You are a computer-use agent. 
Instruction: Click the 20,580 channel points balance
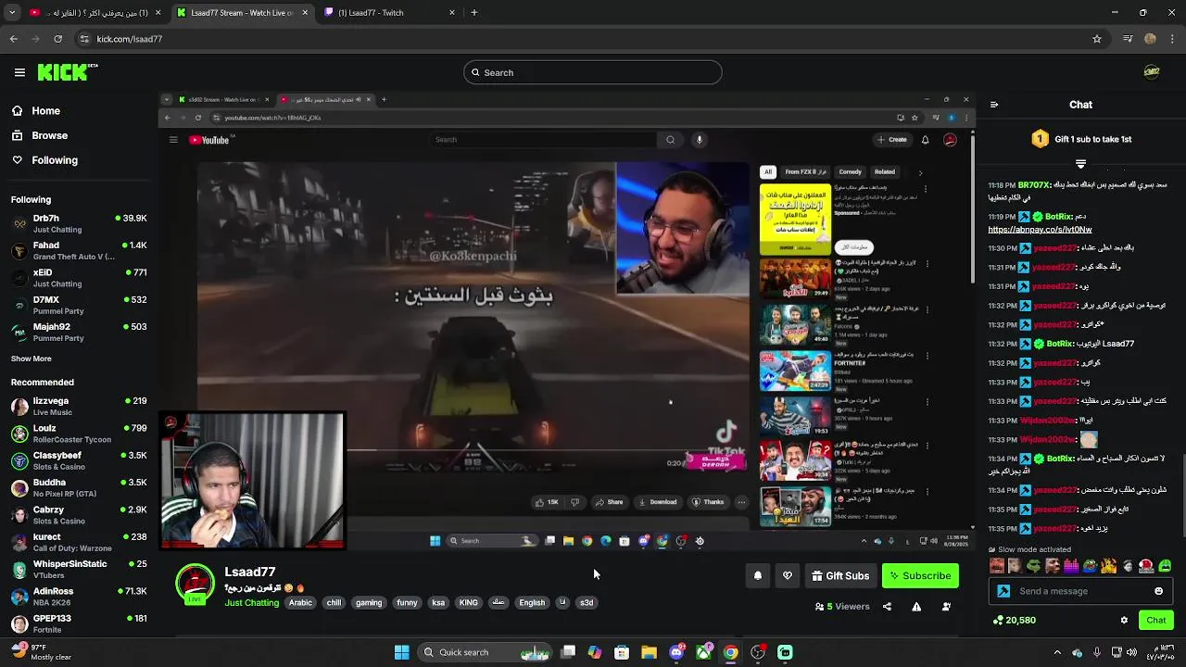[1014, 620]
